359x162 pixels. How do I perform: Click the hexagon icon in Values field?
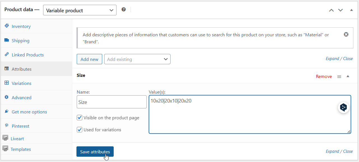(x=343, y=108)
